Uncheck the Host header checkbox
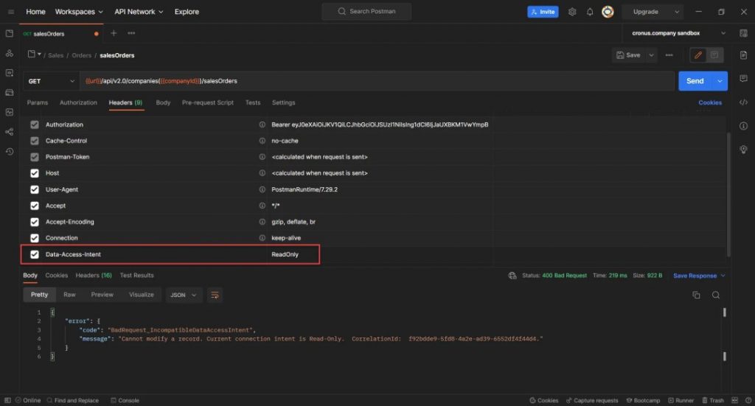The height and width of the screenshot is (406, 755). click(x=34, y=173)
